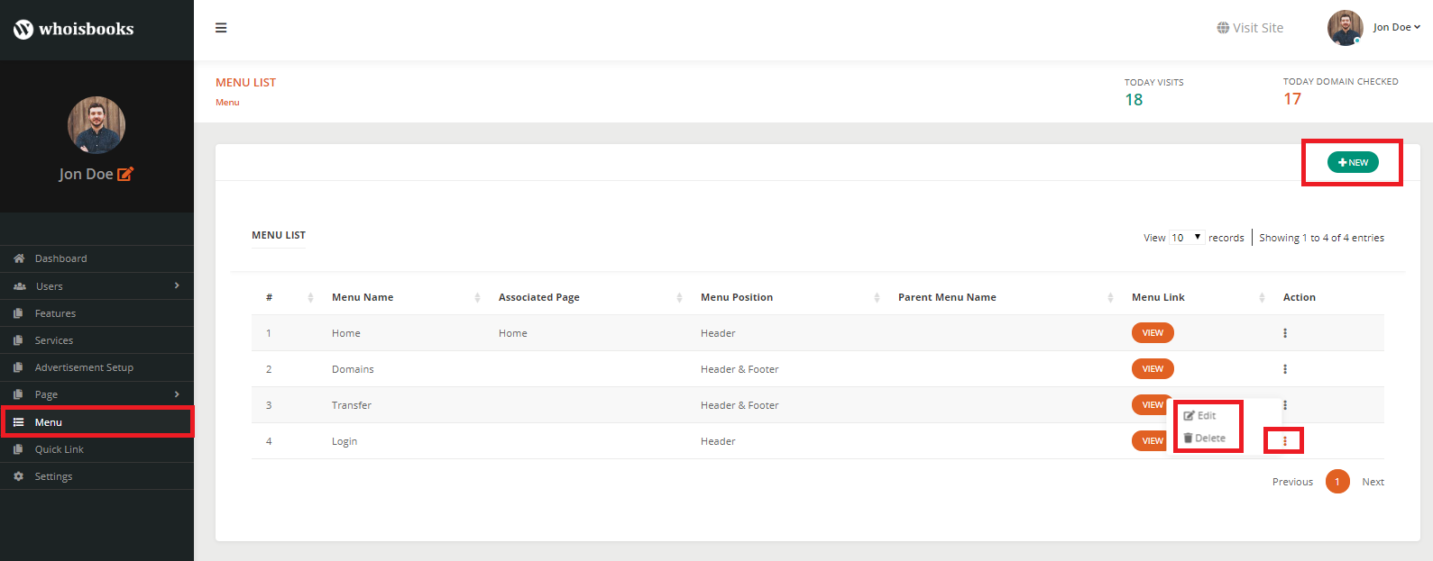The image size is (1433, 561).
Task: Expand the Page sidebar submenu
Action: 177,394
